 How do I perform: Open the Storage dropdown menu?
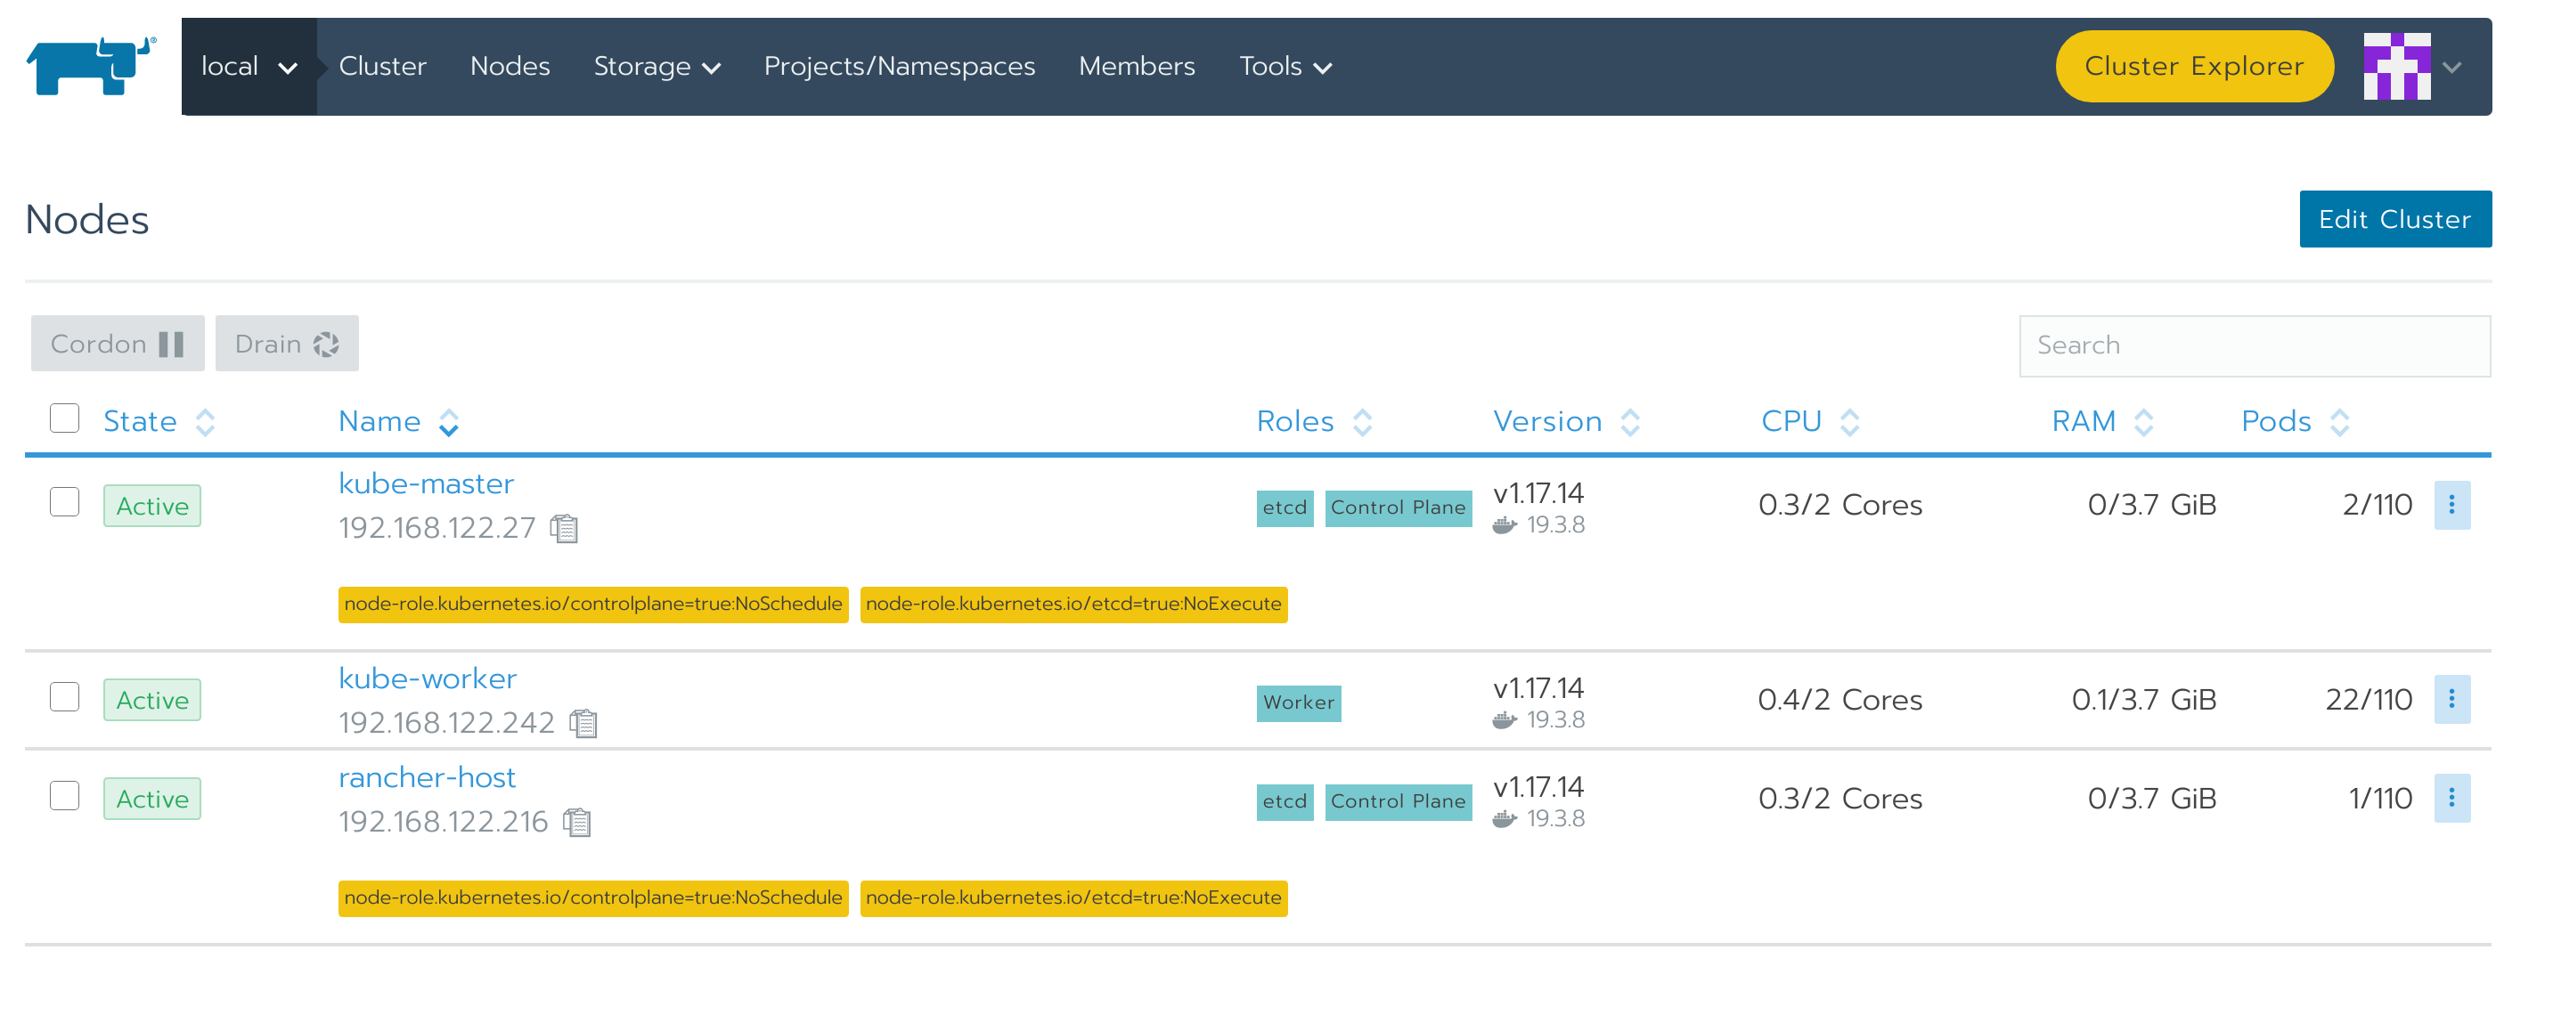[x=657, y=67]
